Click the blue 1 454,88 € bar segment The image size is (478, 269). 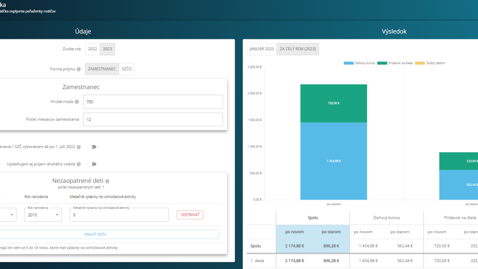tap(334, 161)
